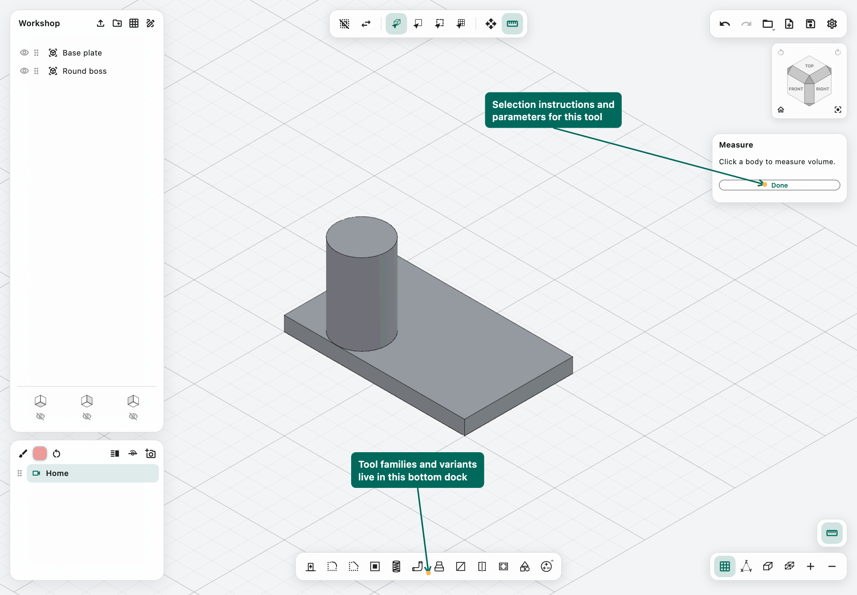Select the Pipe tool in bottom dock
857x595 pixels.
(417, 566)
